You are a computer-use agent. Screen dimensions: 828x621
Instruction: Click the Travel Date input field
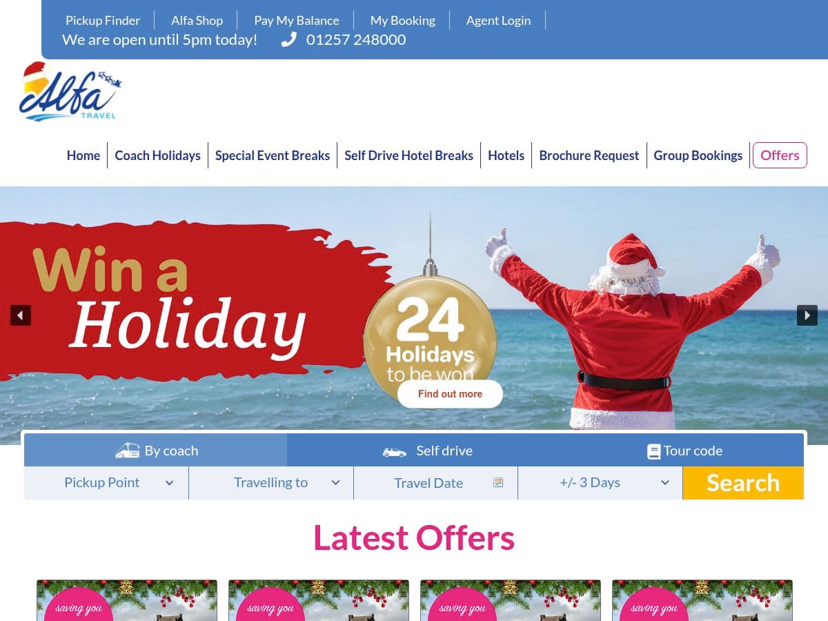(x=436, y=483)
